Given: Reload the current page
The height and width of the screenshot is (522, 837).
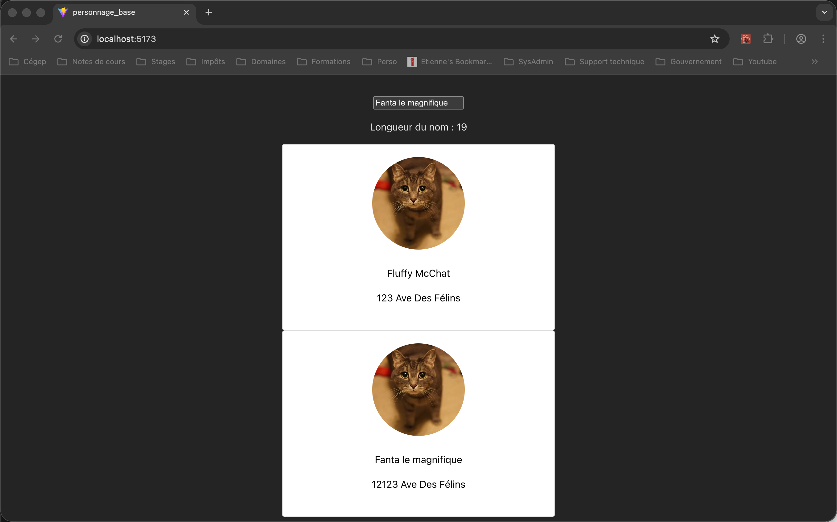Looking at the screenshot, I should (x=58, y=39).
